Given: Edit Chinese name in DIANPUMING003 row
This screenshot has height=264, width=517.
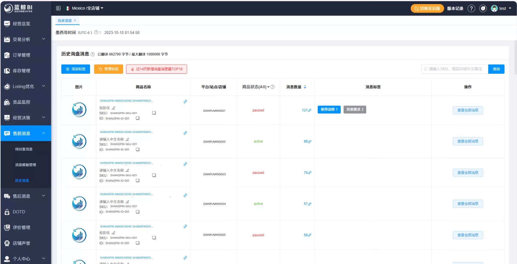Looking at the screenshot, I should (x=128, y=170).
